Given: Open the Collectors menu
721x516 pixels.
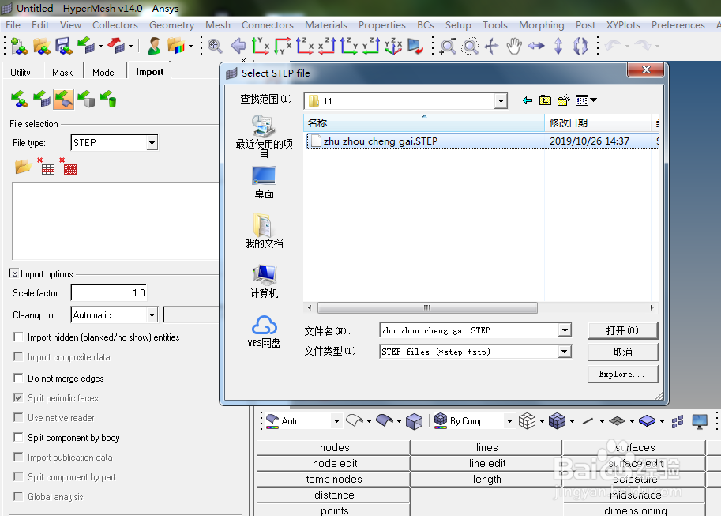Looking at the screenshot, I should click(x=115, y=24).
